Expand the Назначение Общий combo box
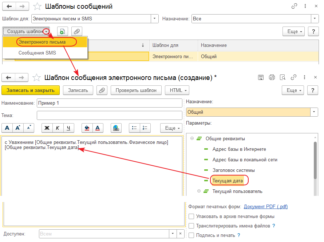 pos(314,112)
